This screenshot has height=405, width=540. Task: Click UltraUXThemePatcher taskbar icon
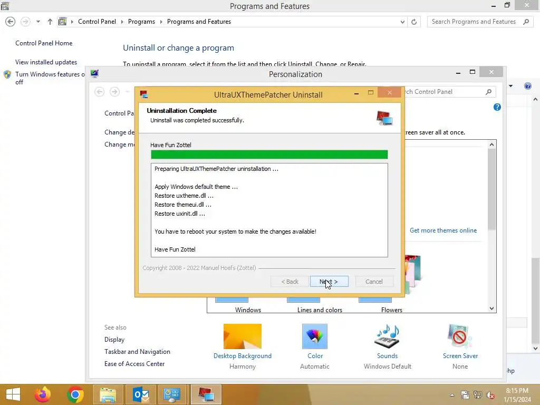pos(206,394)
